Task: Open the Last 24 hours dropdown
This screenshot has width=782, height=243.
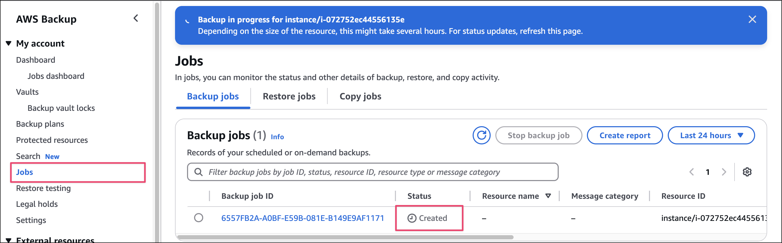Action: pos(711,135)
